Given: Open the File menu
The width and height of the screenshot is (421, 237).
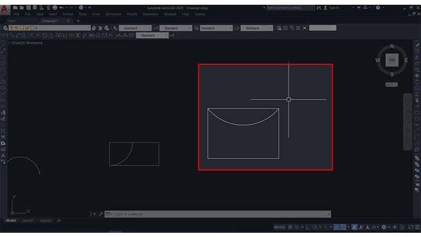Looking at the screenshot, I should [x=17, y=14].
